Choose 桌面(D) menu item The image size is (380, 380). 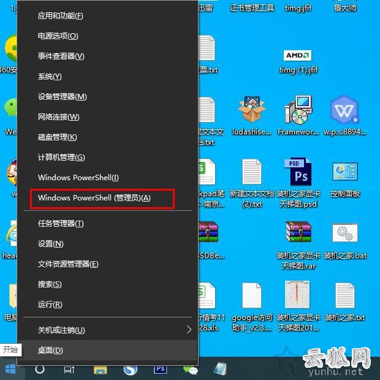click(108, 350)
